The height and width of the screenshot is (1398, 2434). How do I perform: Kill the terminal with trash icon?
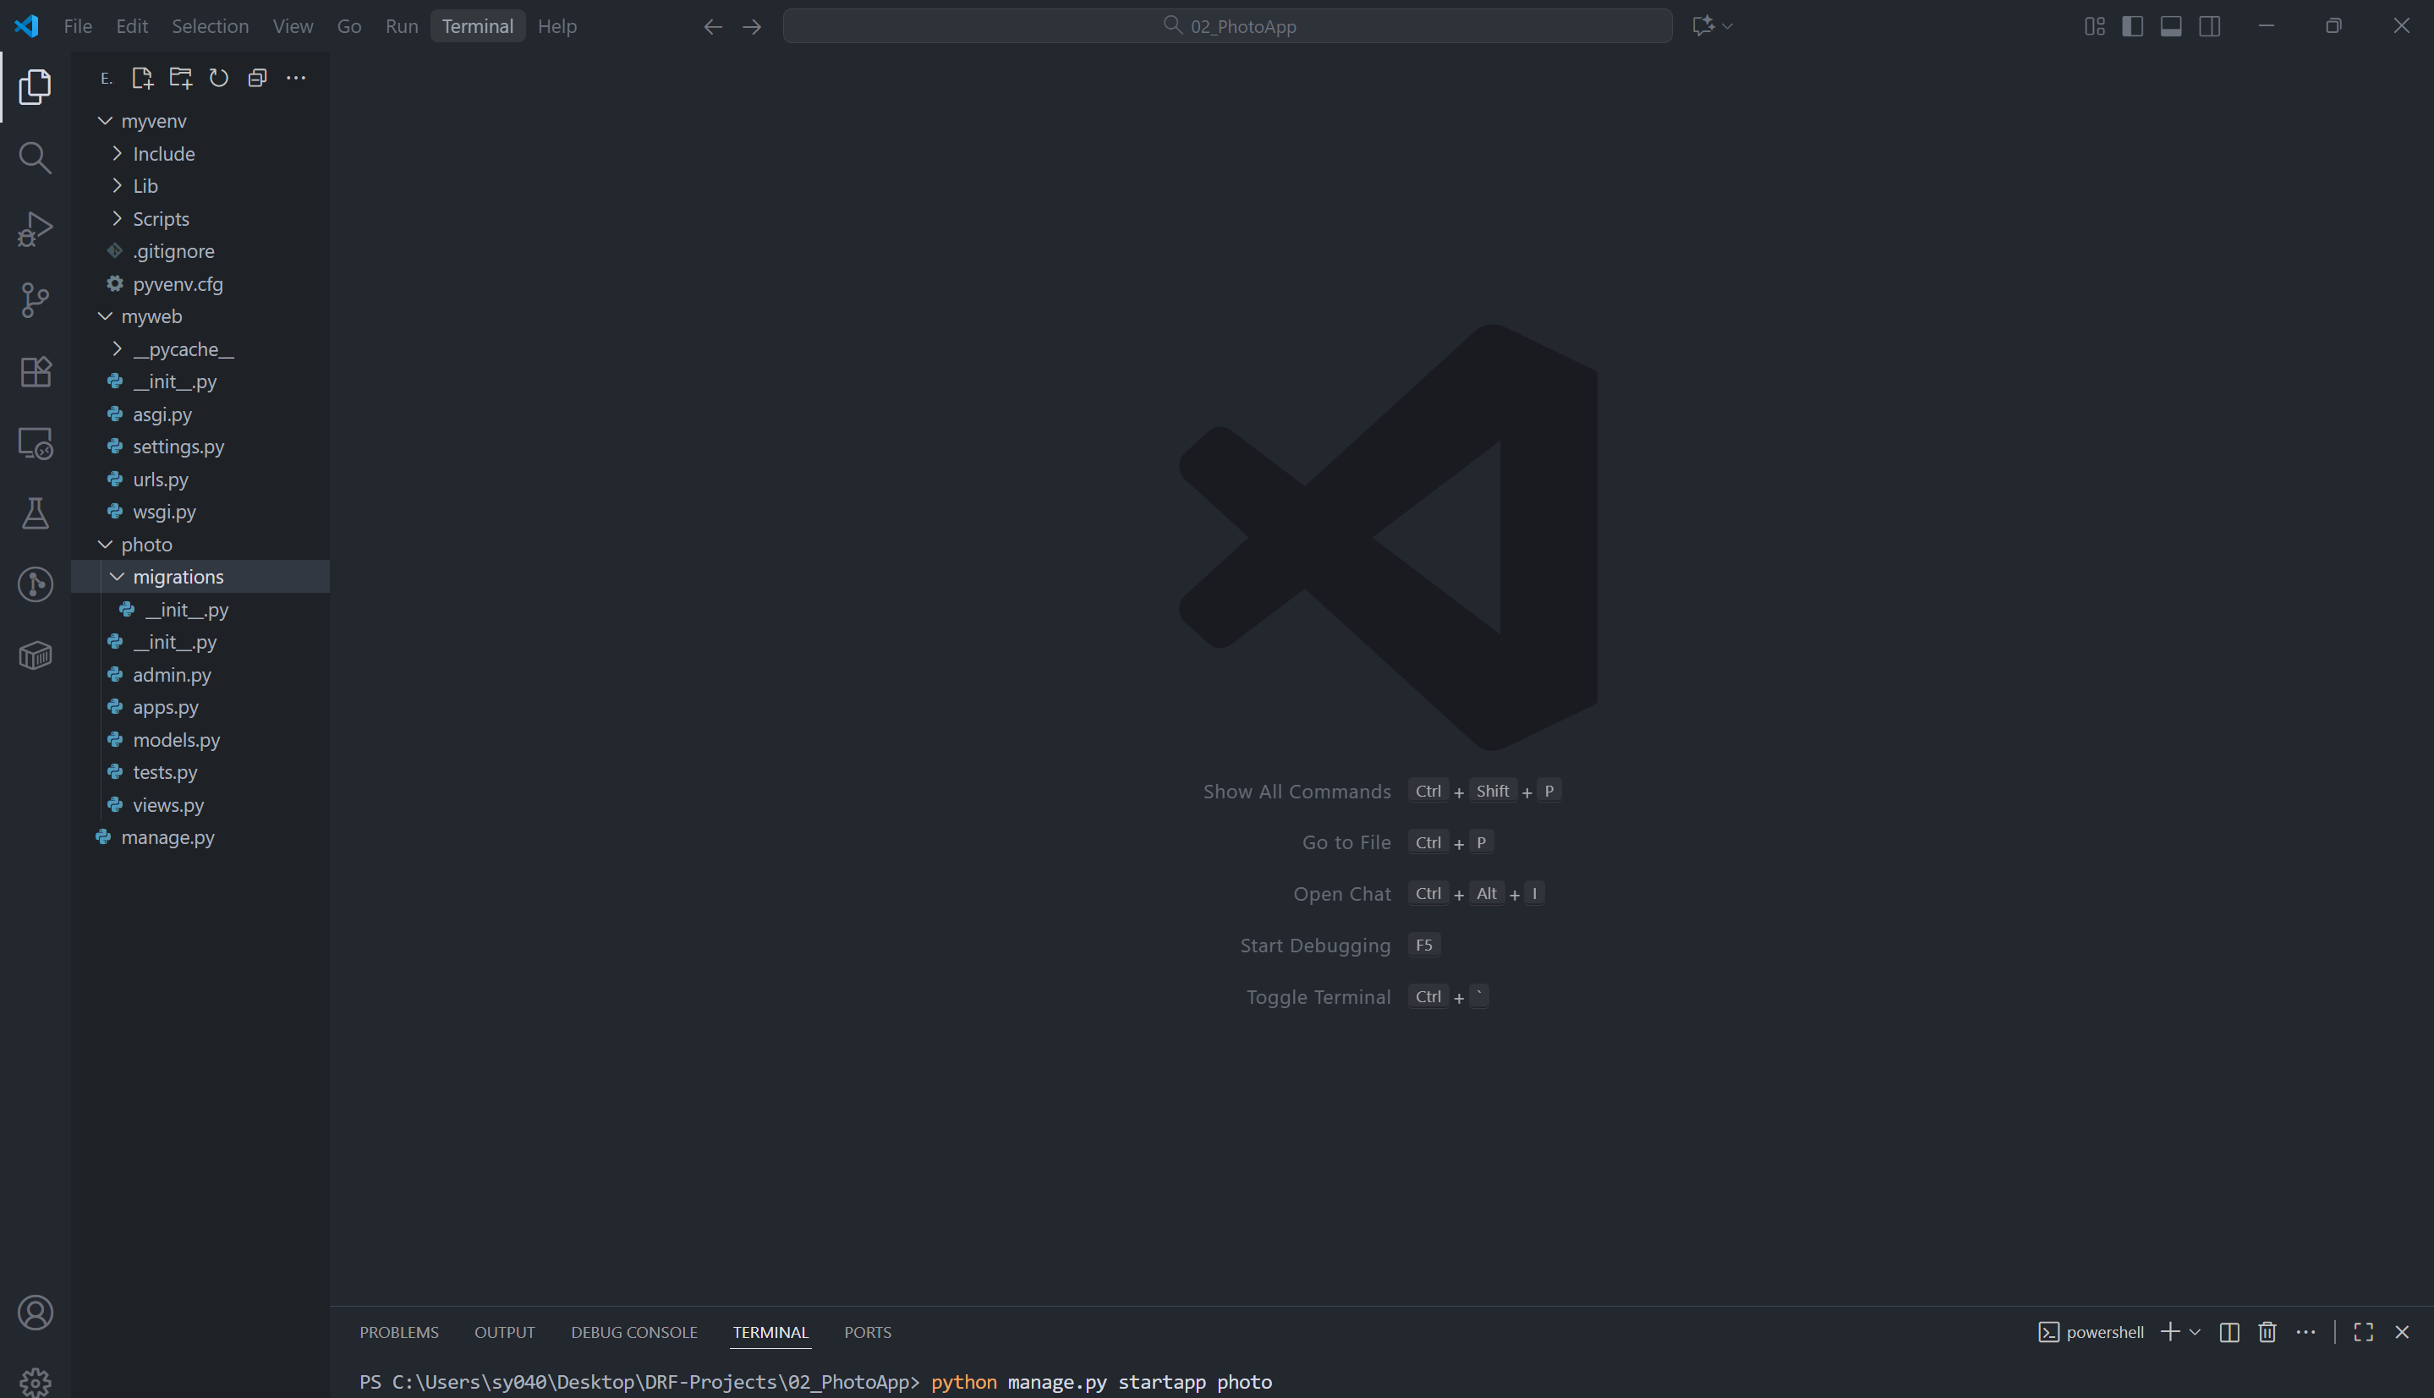(2267, 1332)
